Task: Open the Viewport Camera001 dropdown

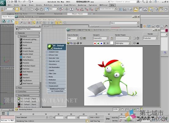Action: pos(101,38)
